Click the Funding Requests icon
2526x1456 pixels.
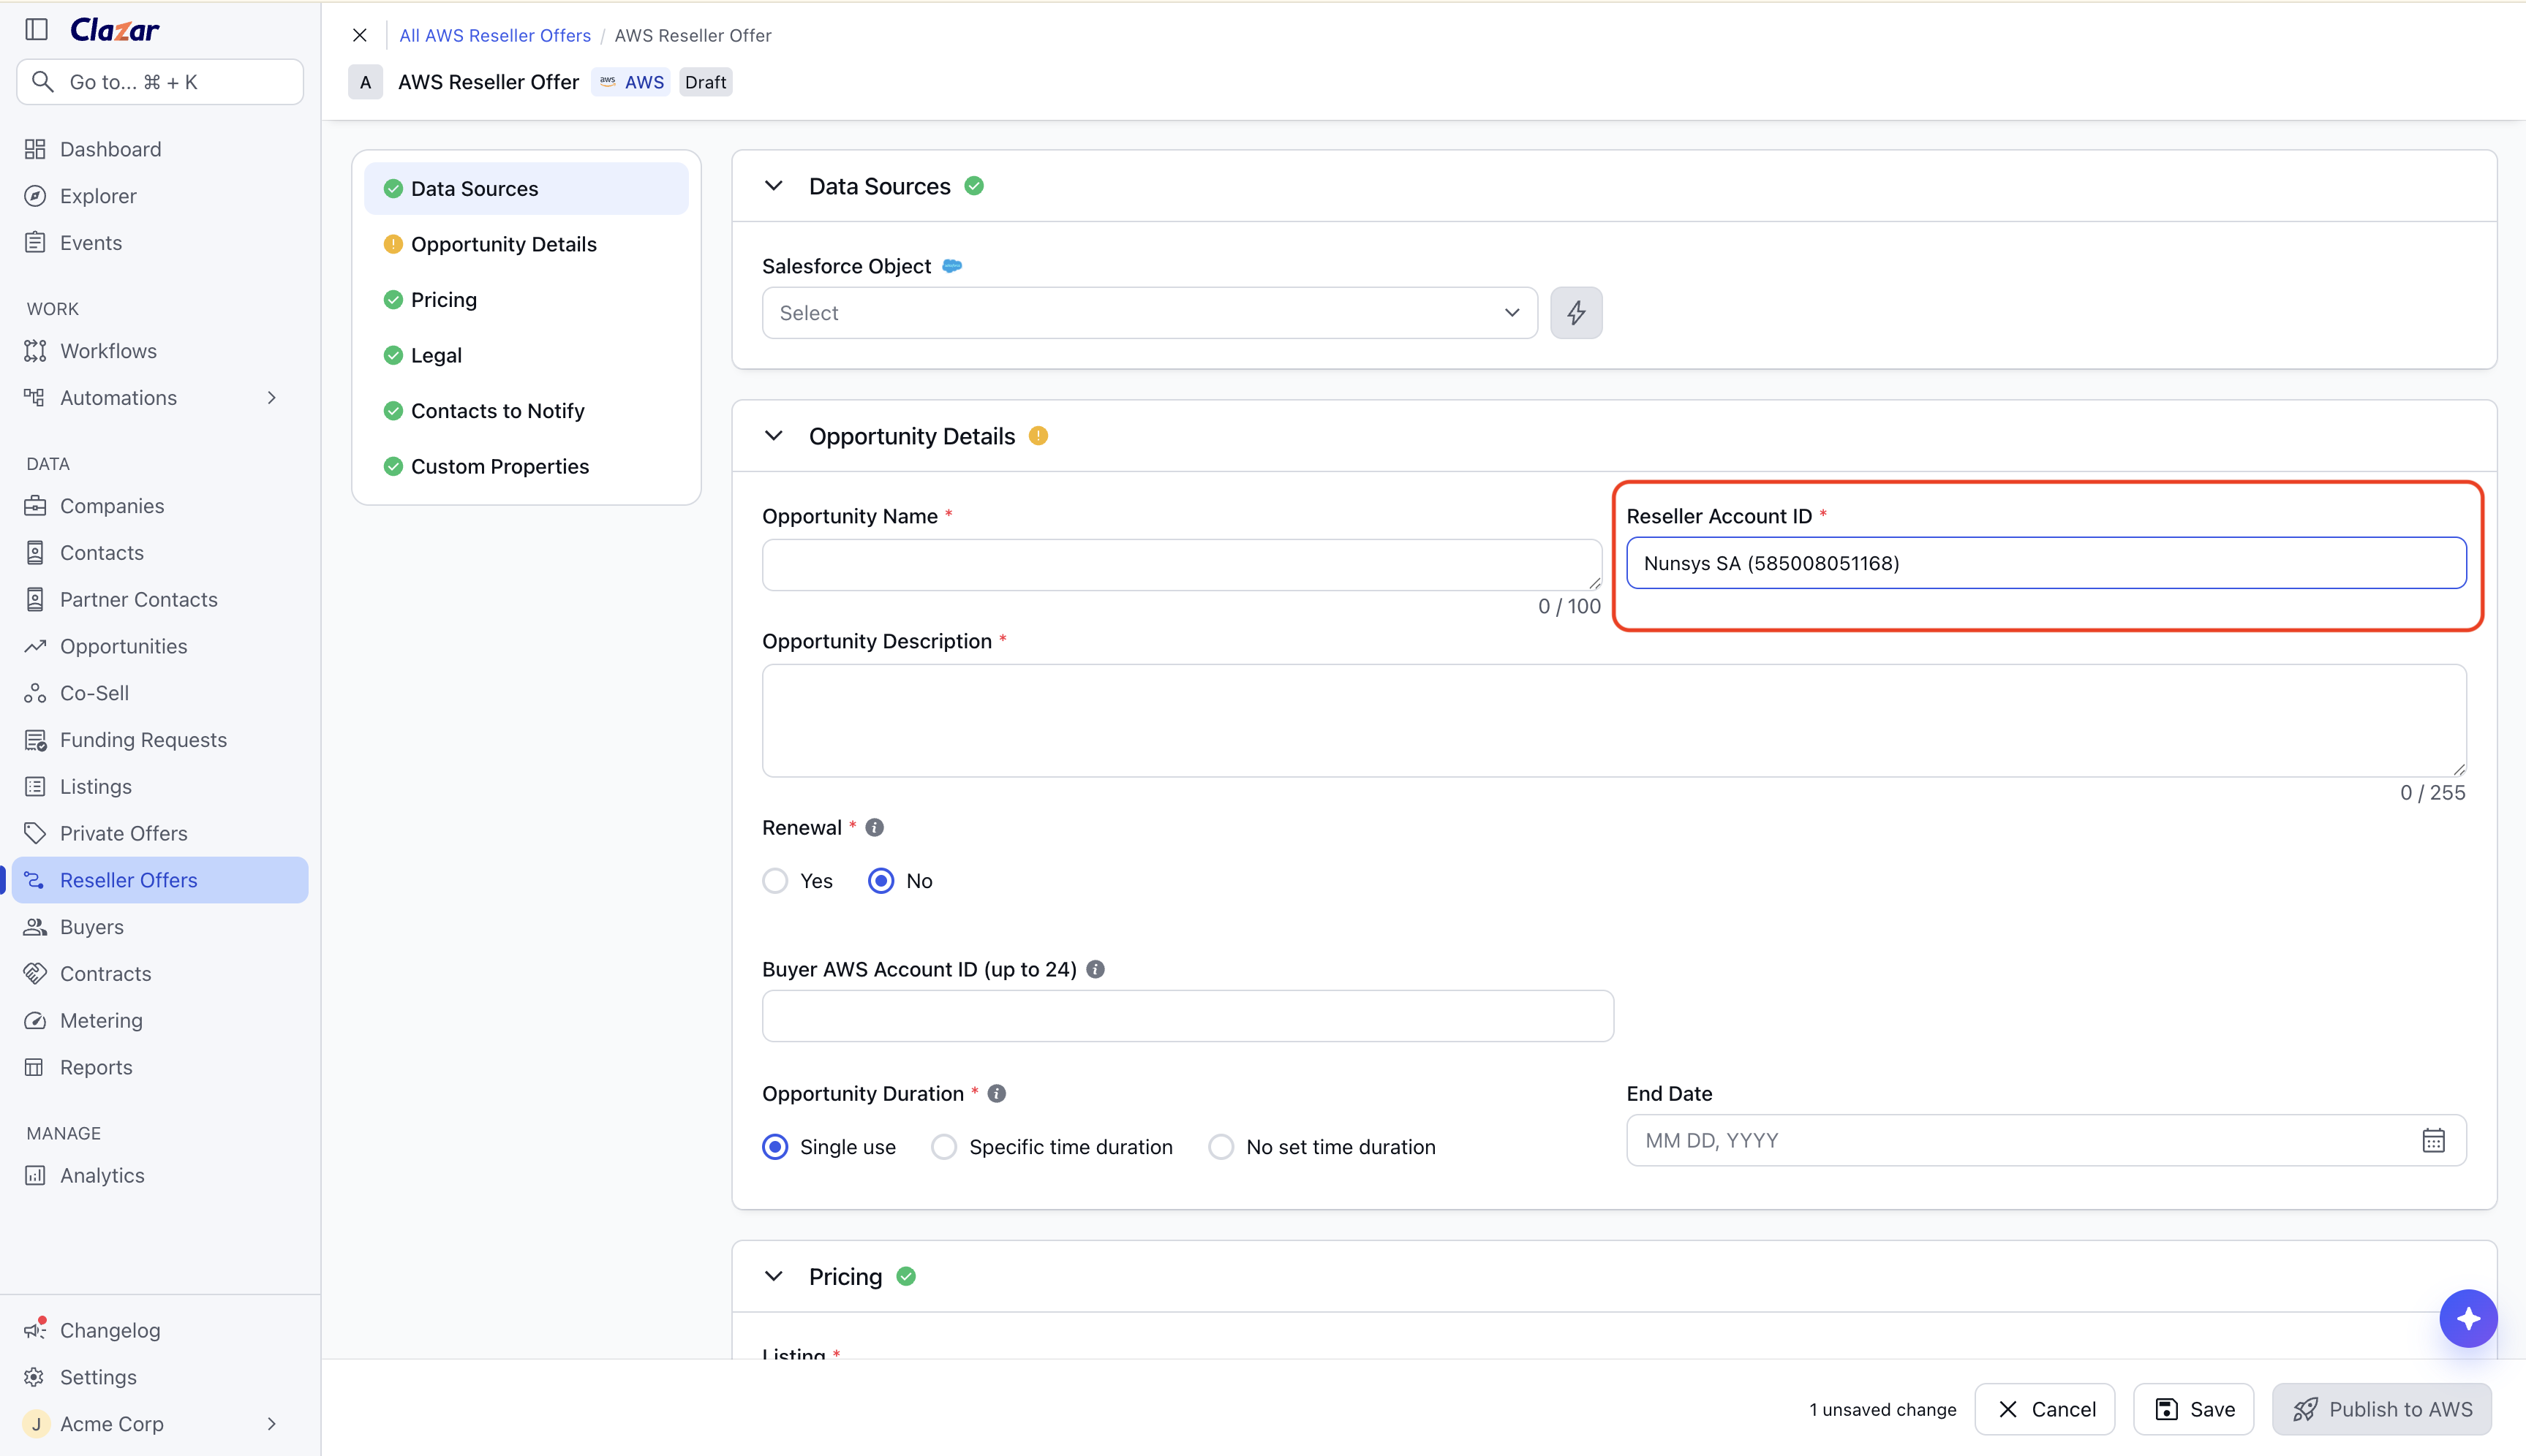click(35, 740)
